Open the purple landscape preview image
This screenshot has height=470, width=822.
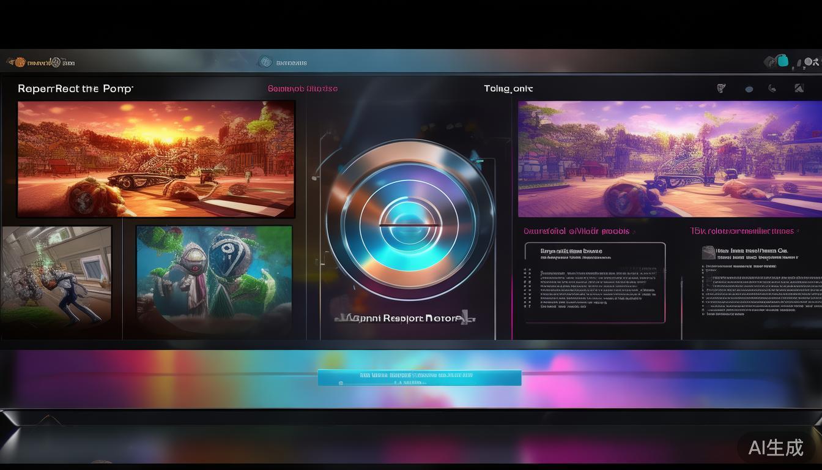coord(669,159)
